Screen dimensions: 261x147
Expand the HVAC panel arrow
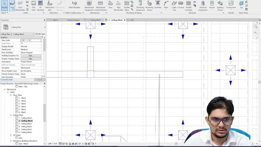click(44, 13)
